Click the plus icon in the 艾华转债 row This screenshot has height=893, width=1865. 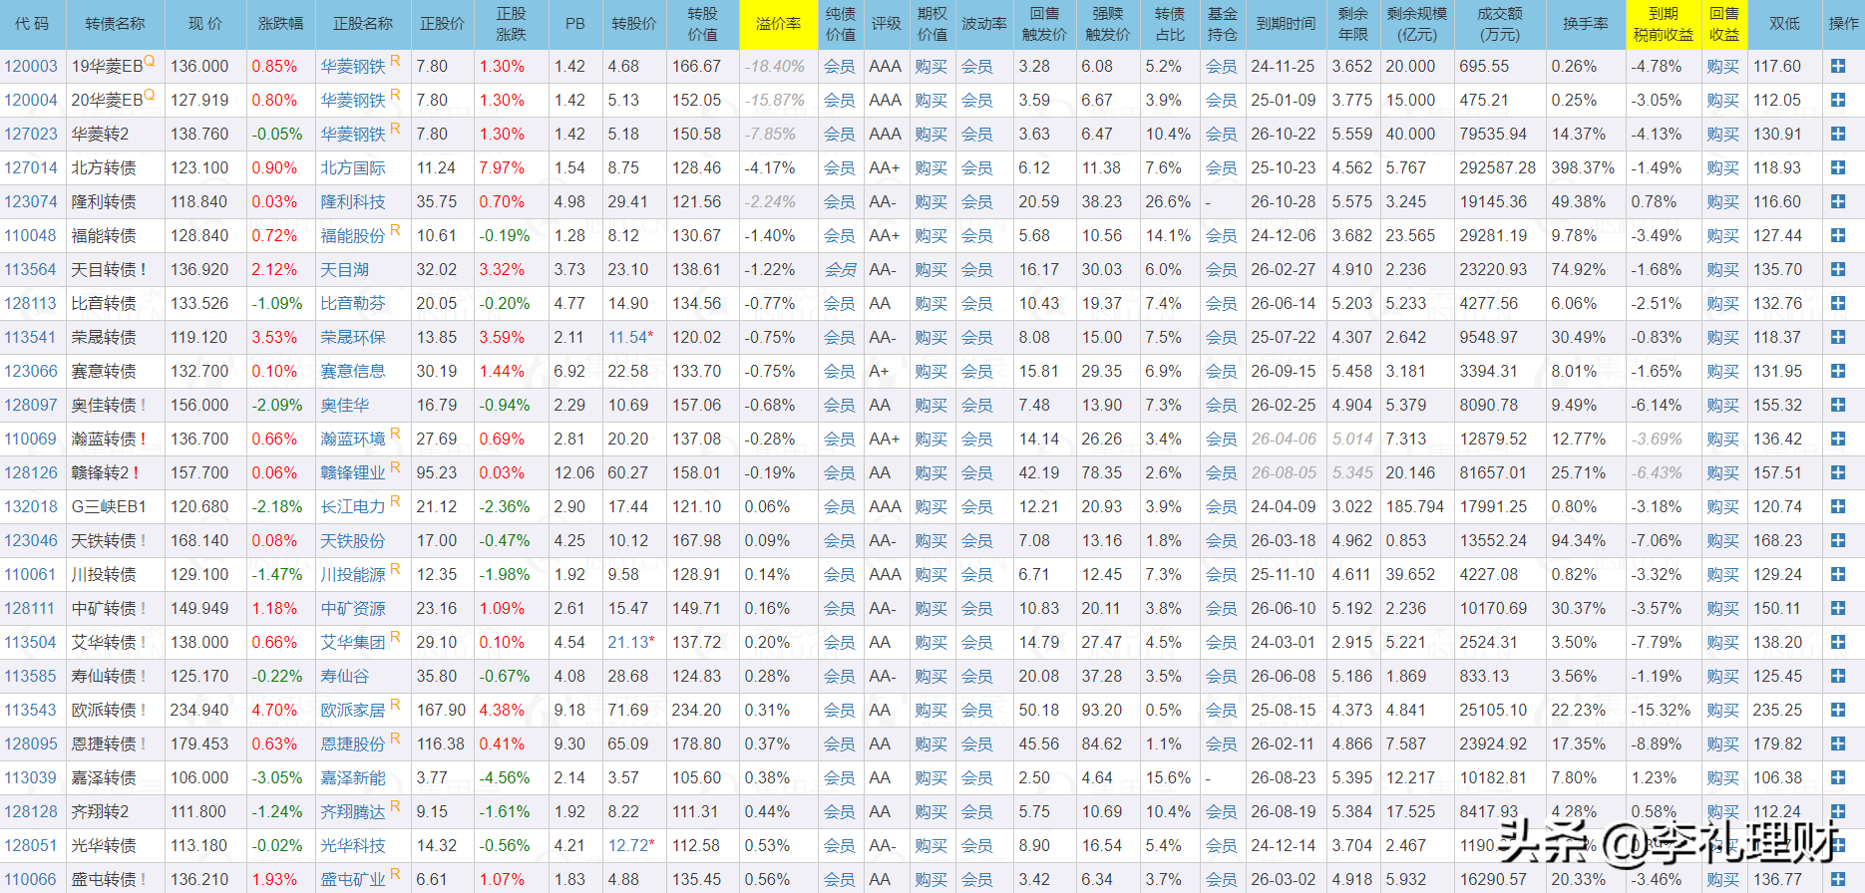1838,643
